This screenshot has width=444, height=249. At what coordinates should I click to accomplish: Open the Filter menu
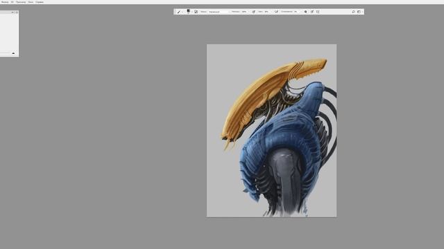pyautogui.click(x=5, y=2)
